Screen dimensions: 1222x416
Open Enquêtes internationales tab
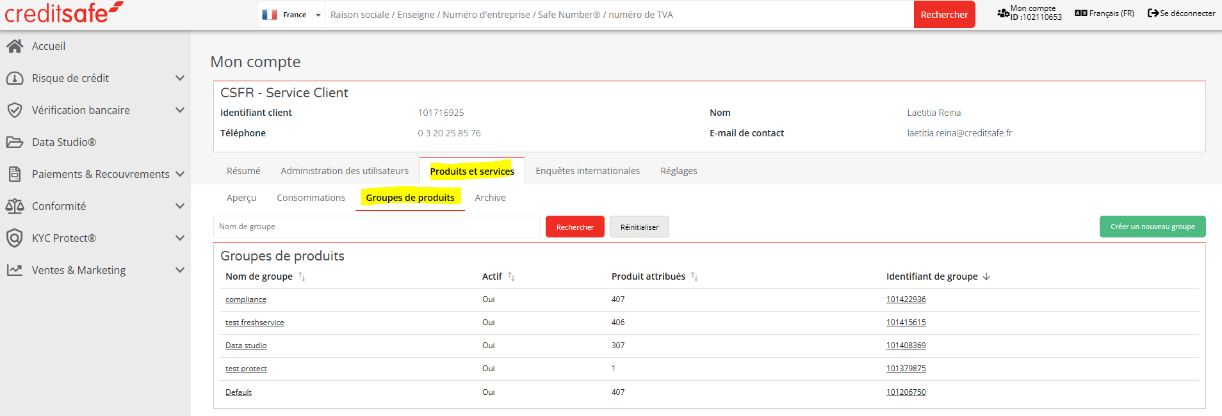pos(587,171)
